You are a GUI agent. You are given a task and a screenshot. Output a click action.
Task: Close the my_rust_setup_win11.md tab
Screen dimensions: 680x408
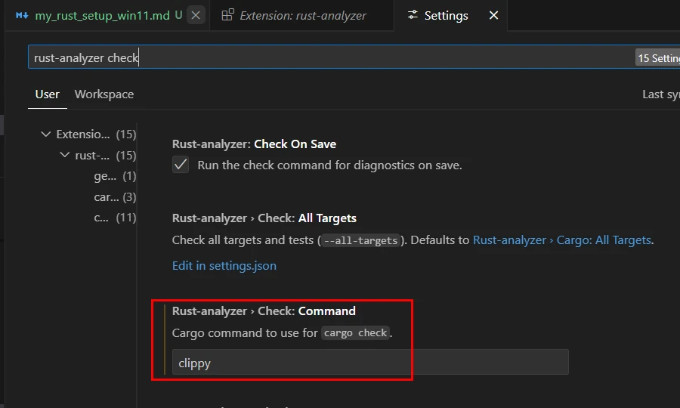pyautogui.click(x=196, y=16)
